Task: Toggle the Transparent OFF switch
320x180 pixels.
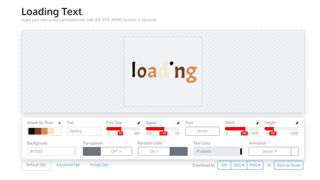Action: [x=107, y=151]
